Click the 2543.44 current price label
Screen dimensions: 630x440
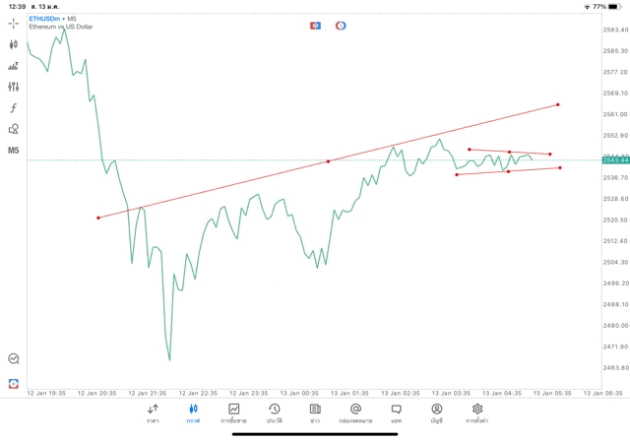(x=615, y=159)
